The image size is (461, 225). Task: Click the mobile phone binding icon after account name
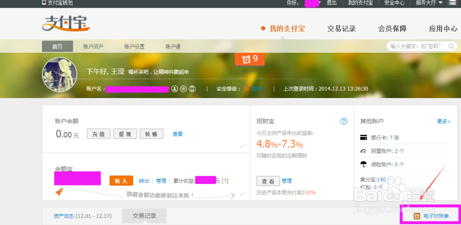[192, 89]
